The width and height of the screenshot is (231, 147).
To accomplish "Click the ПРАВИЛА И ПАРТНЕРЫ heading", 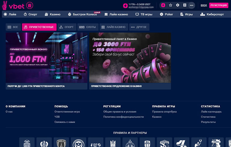I will [x=130, y=133].
